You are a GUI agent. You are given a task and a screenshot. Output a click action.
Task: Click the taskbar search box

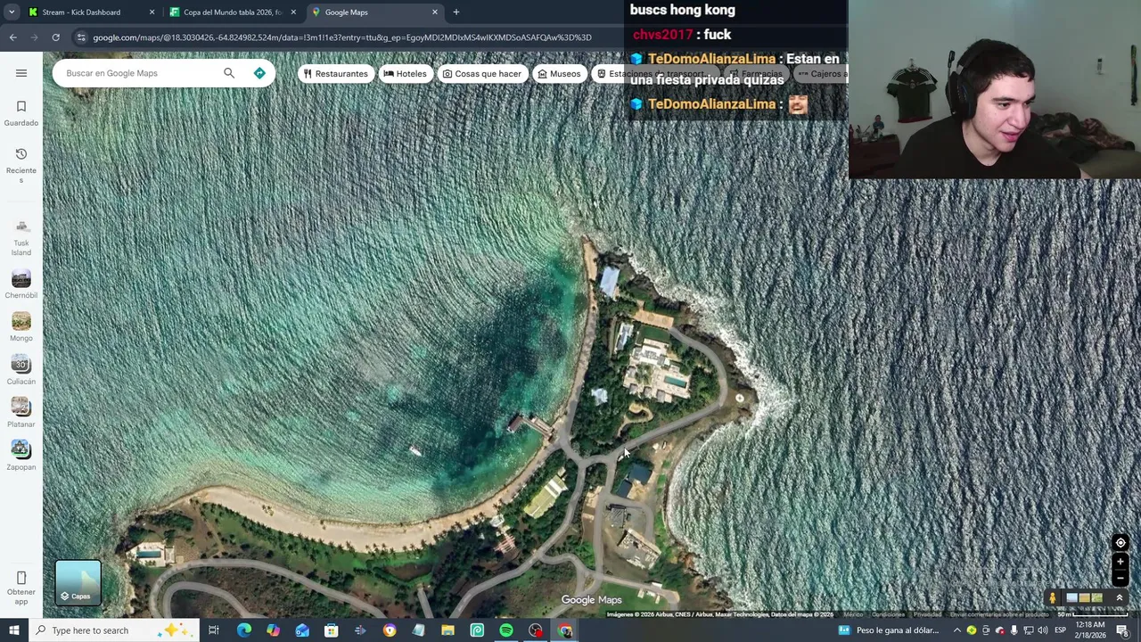coord(113,630)
